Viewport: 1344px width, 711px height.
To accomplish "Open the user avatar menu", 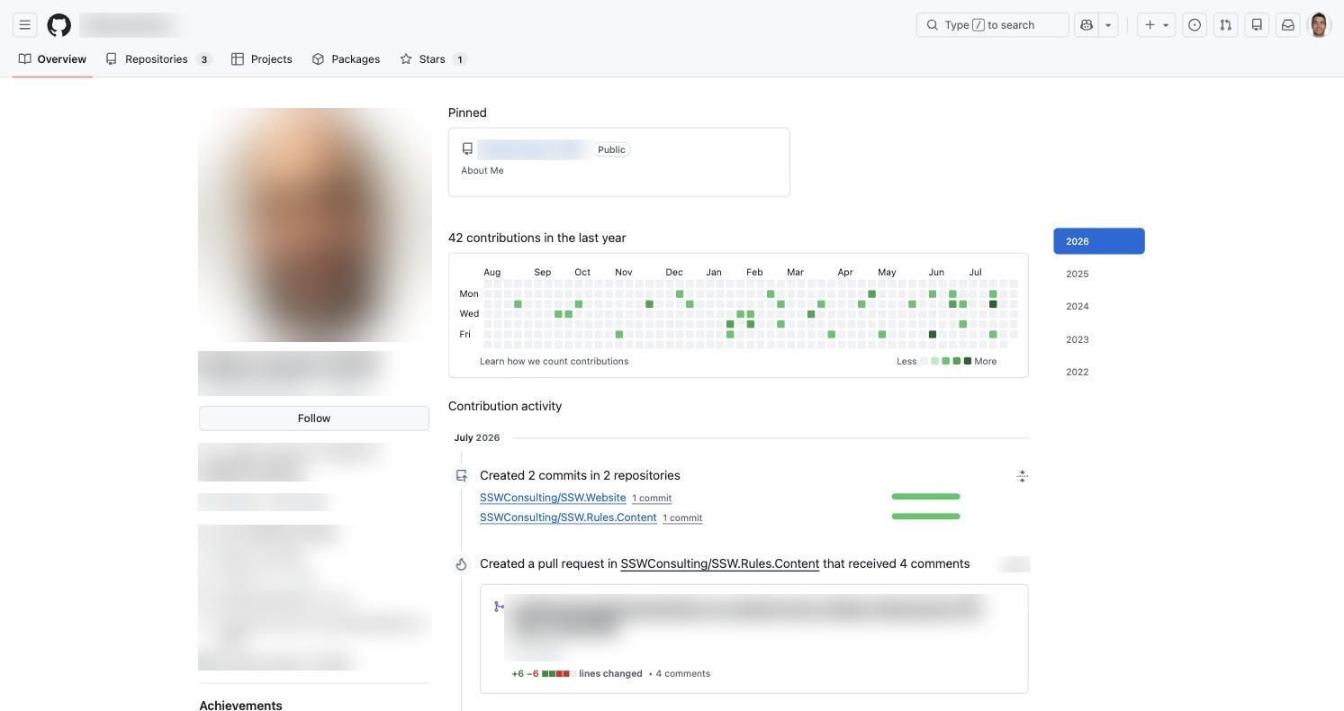I will [x=1319, y=25].
